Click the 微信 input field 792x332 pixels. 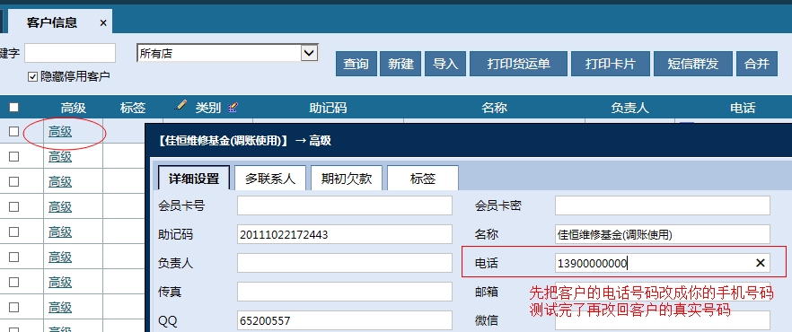tap(663, 320)
